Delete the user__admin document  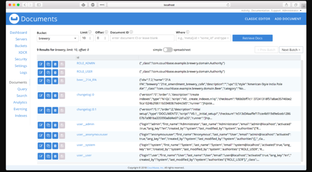55,125
